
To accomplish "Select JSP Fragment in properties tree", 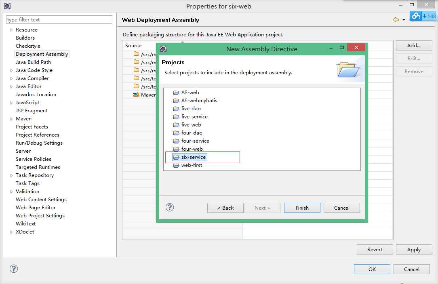I will coord(32,111).
